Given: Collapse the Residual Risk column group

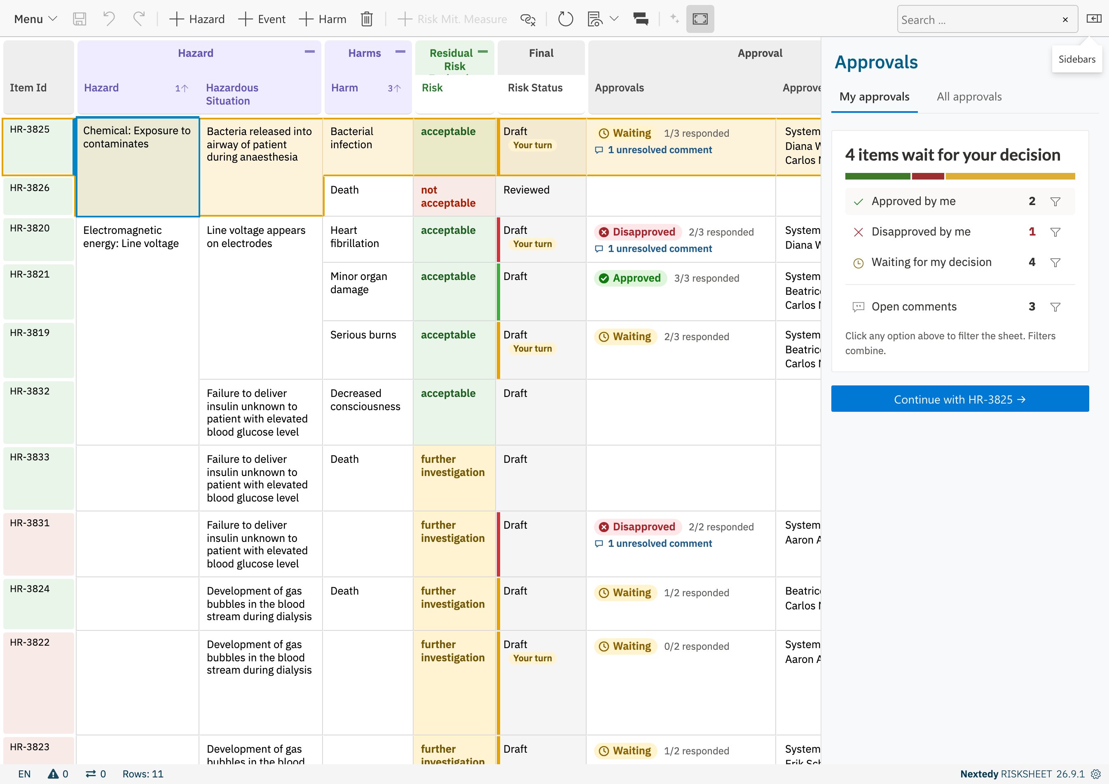Looking at the screenshot, I should coord(482,51).
